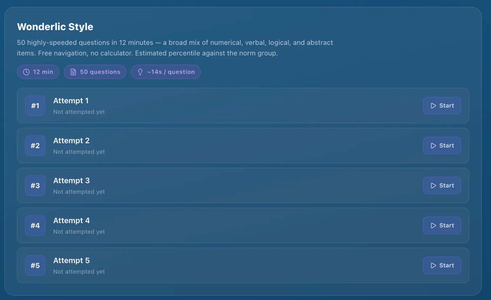Click the 'Attempt 3' title
The width and height of the screenshot is (491, 300).
point(72,181)
